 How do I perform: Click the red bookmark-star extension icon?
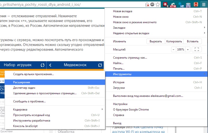click(196, 4)
